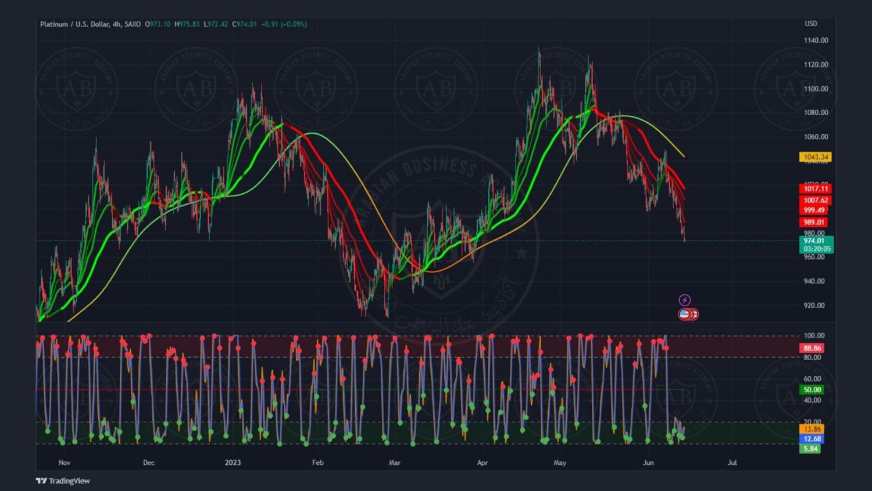Click the green 5.84 oscillator level label
Image resolution: width=872 pixels, height=491 pixels.
pos(810,449)
